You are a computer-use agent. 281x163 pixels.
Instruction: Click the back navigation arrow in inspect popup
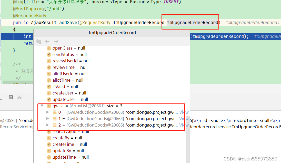[x=47, y=41]
